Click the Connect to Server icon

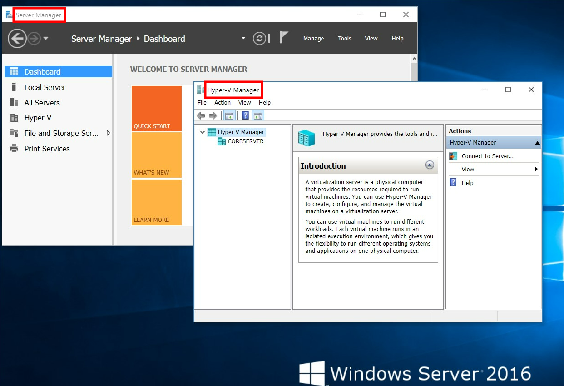(x=453, y=156)
